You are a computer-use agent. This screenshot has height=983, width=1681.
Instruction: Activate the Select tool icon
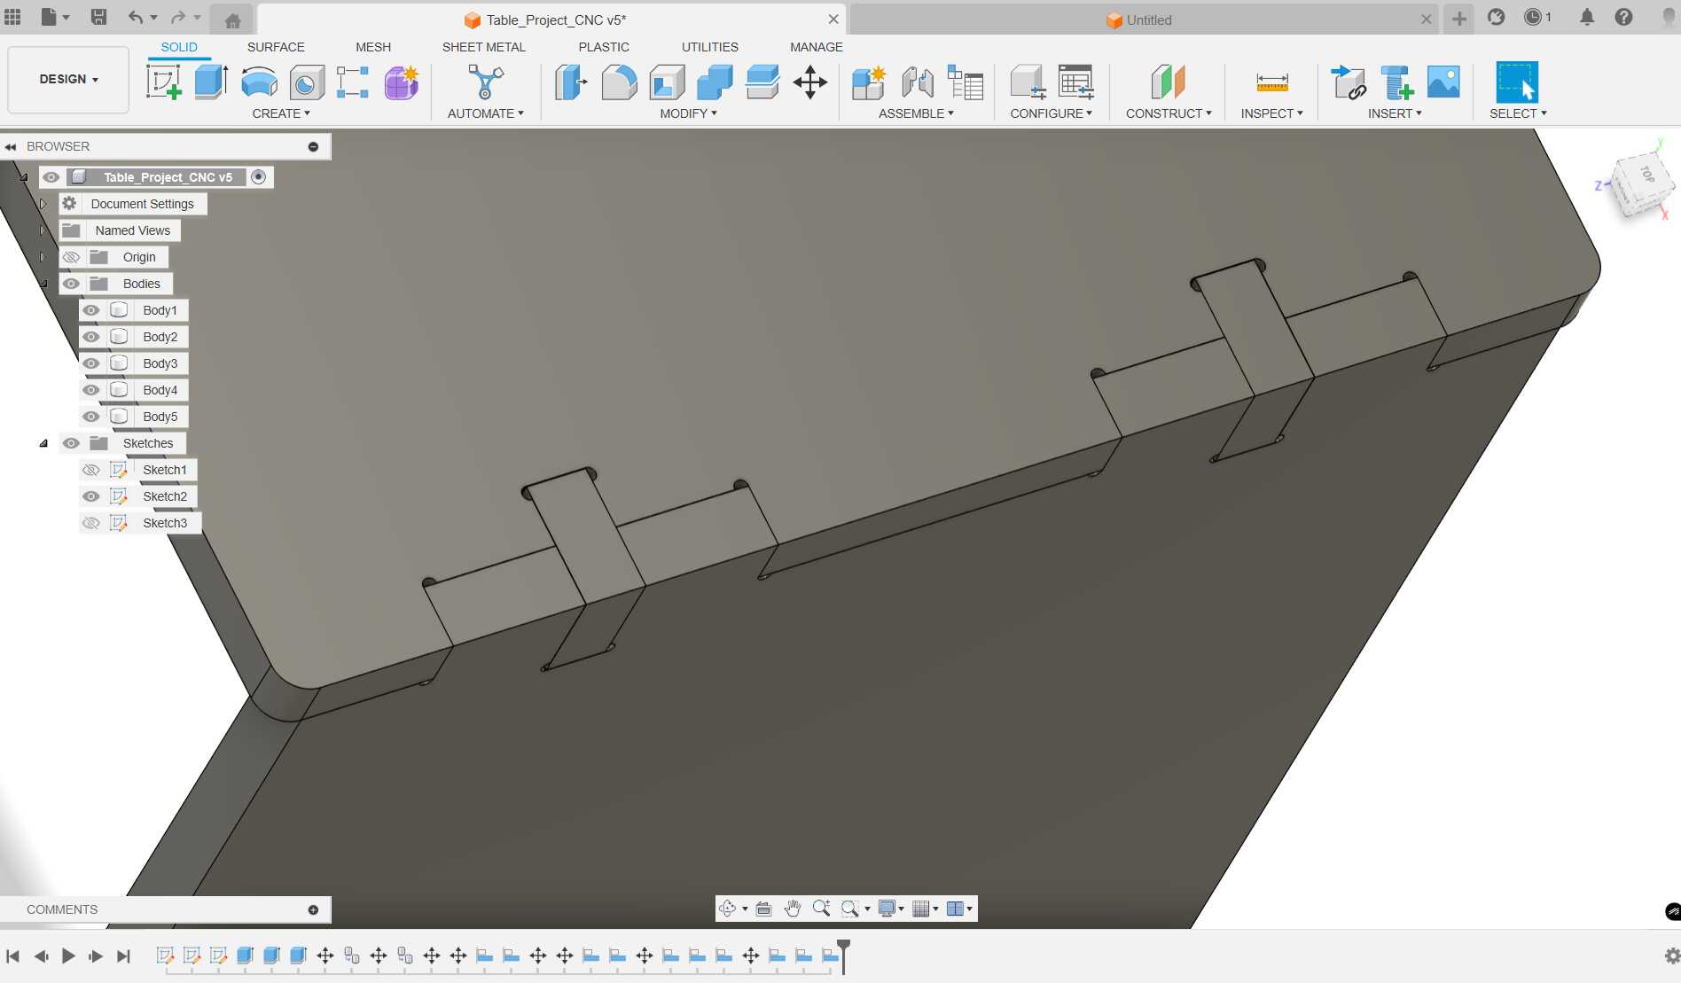[x=1517, y=82]
